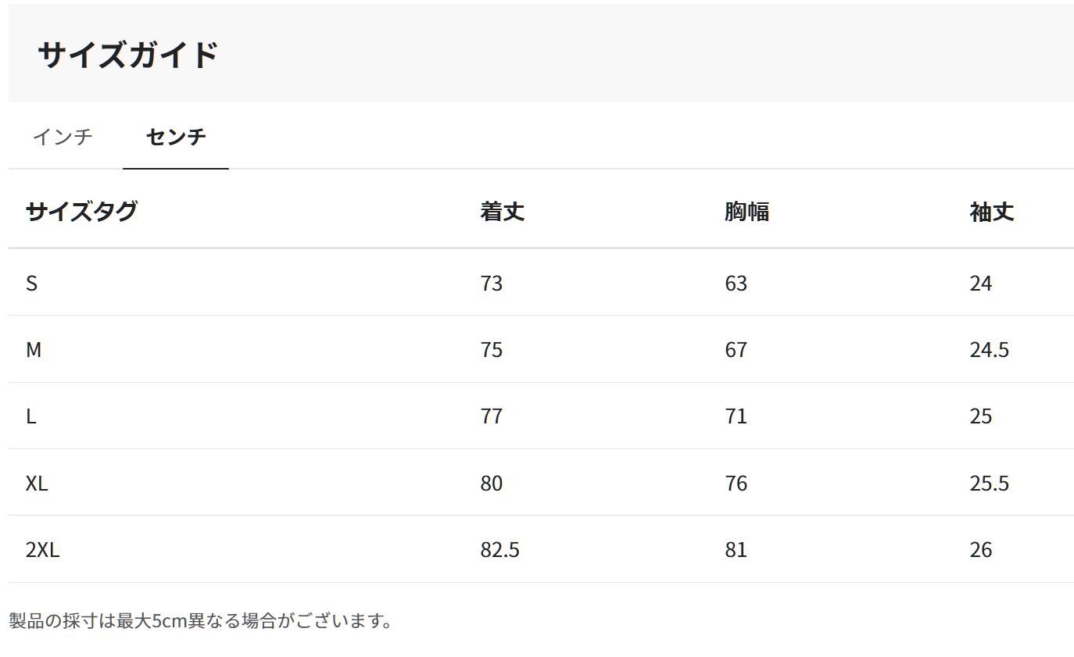Image resolution: width=1074 pixels, height=657 pixels.
Task: Click the 着丈 column header
Action: pyautogui.click(x=502, y=211)
